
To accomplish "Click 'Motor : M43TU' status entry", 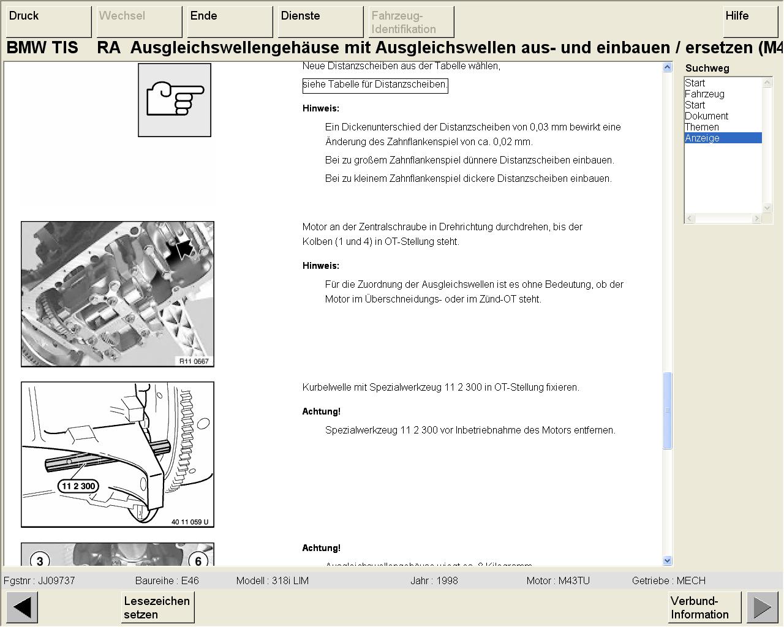I will (558, 580).
